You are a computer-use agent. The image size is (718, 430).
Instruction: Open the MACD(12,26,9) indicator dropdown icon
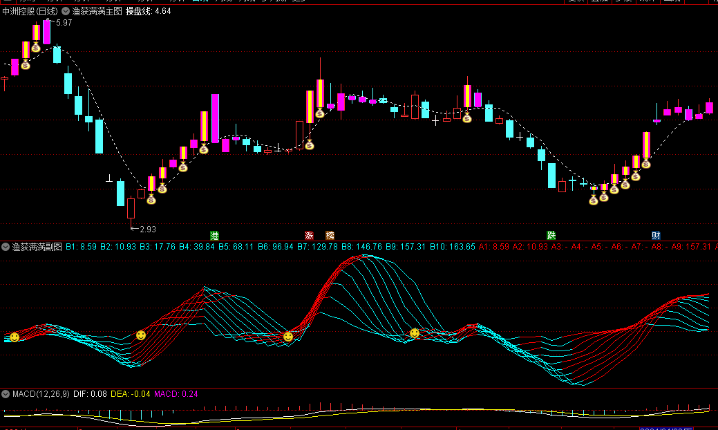tap(6, 394)
